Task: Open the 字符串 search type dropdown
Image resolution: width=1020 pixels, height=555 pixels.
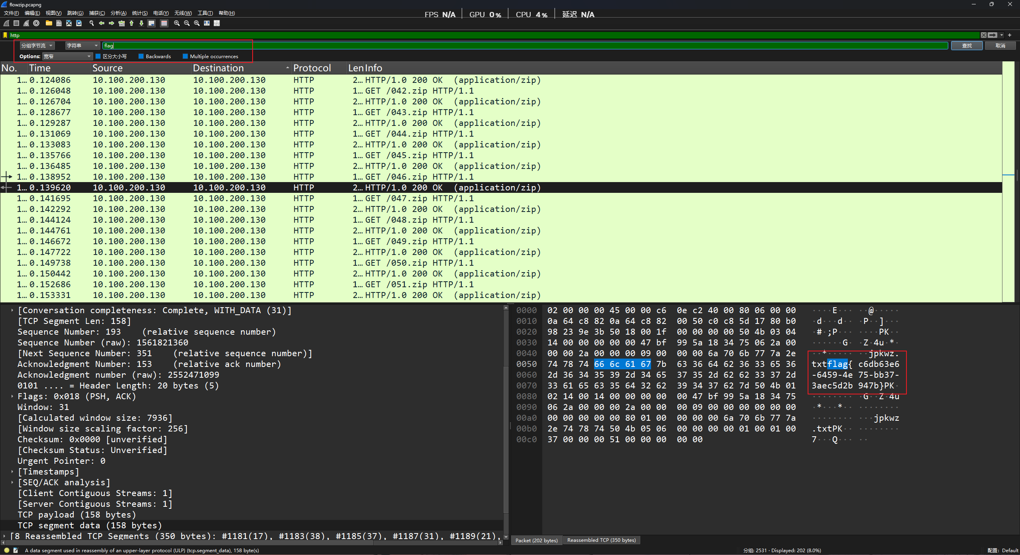Action: [82, 46]
